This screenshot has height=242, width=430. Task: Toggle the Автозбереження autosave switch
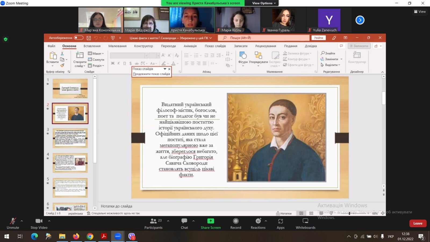click(x=78, y=38)
